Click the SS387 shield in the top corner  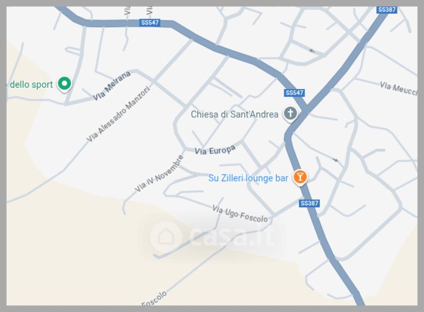[x=387, y=10]
